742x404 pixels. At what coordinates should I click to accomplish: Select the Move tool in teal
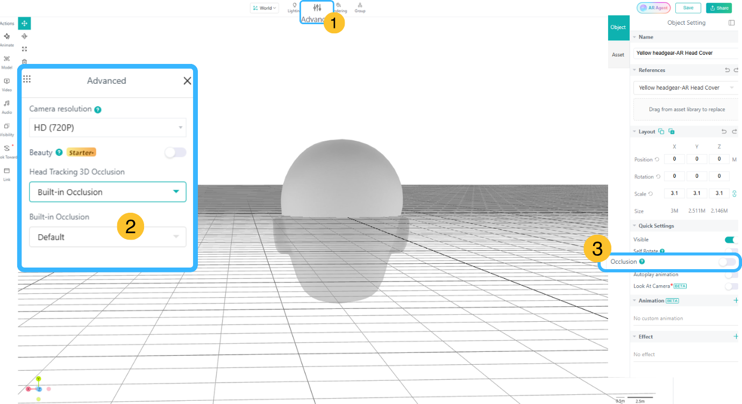[24, 23]
